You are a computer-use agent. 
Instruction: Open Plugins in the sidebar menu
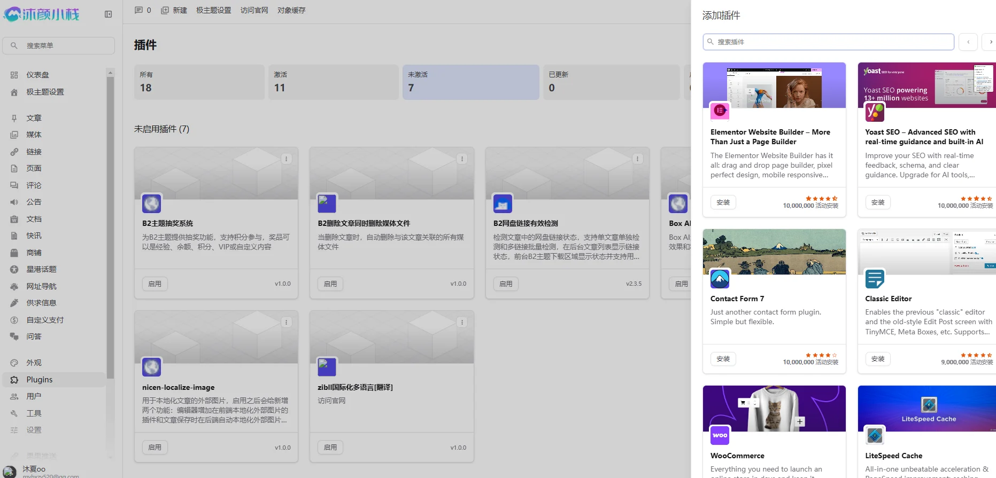tap(40, 380)
